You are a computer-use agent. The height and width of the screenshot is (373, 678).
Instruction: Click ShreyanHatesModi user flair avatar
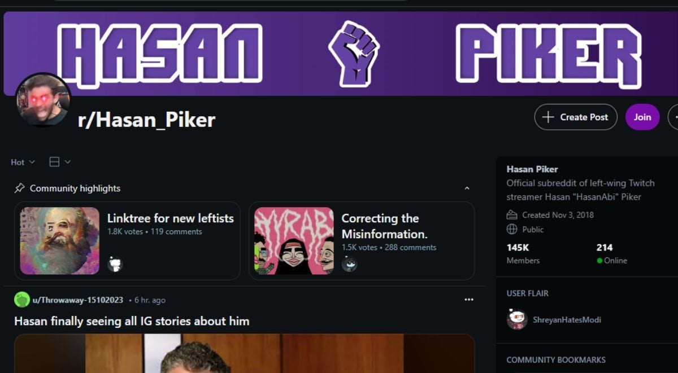[x=516, y=319]
